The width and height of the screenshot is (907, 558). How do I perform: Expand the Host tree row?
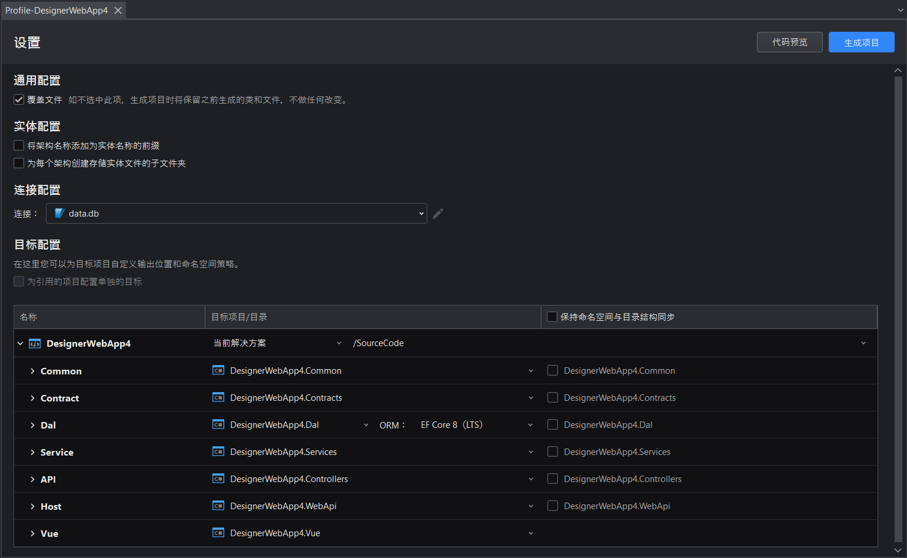[x=32, y=507]
